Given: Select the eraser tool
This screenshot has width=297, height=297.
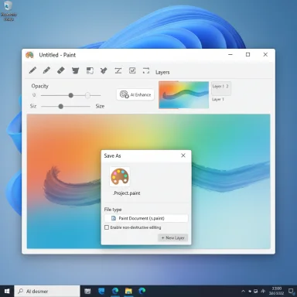Looking at the screenshot, I should pos(61,70).
